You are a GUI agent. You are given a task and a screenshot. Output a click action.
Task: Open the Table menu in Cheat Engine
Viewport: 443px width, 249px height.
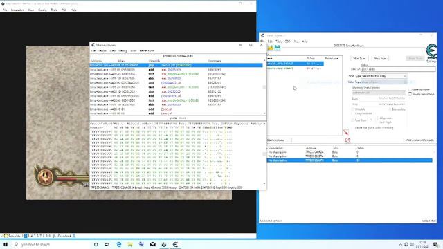click(278, 41)
